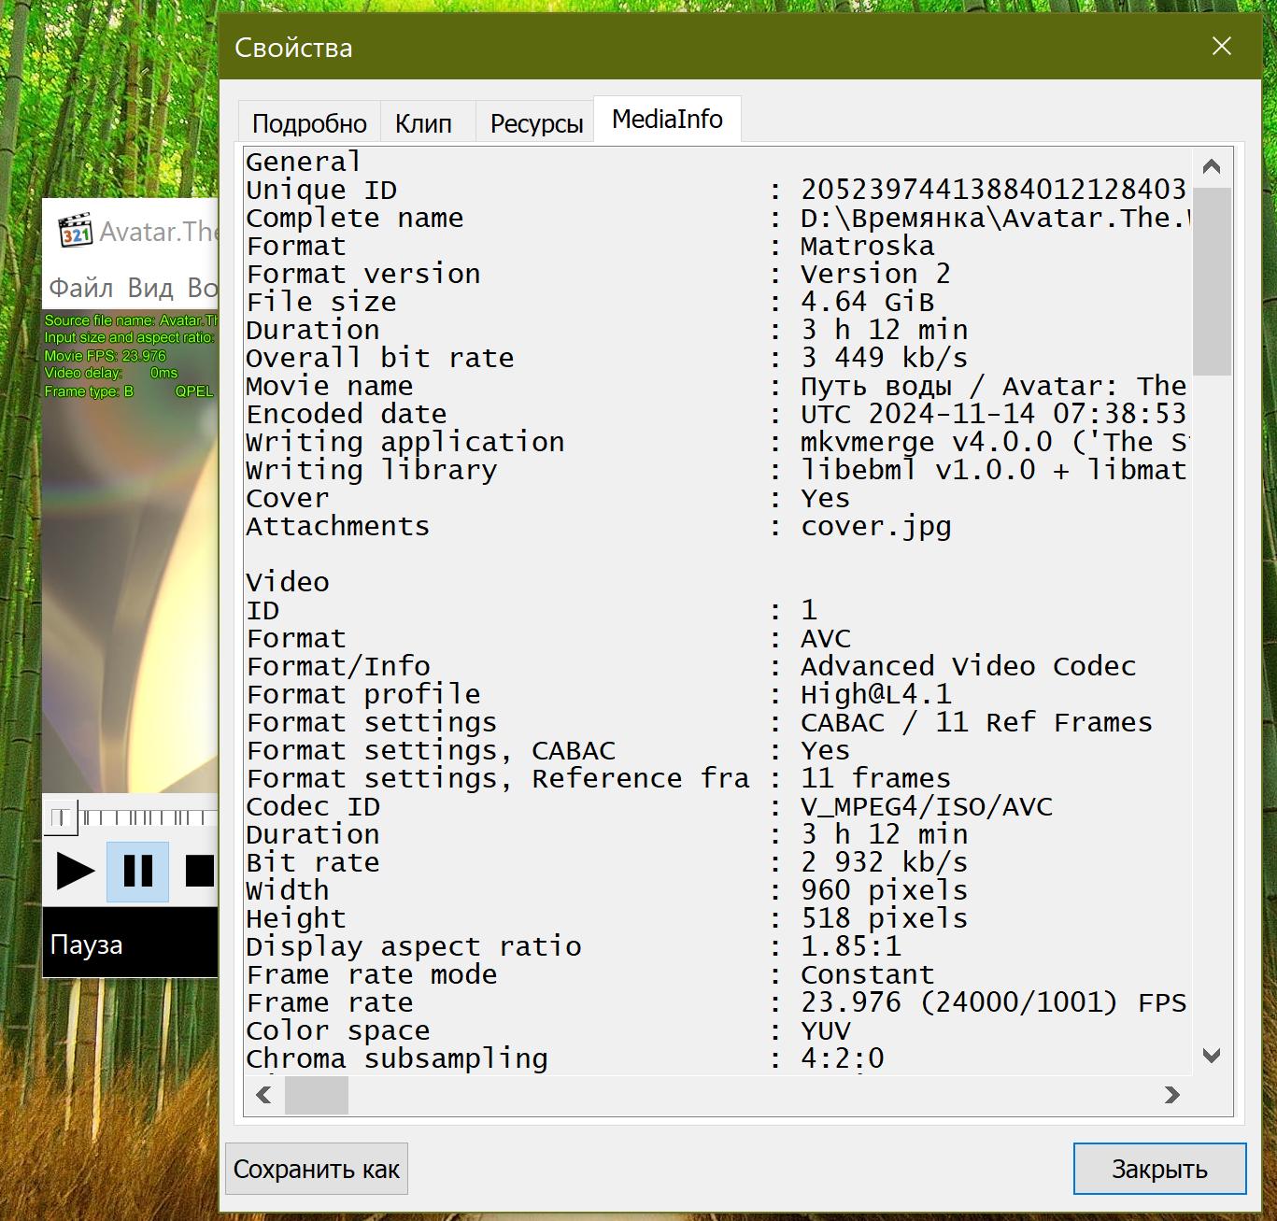Click the 'Chroma subsampling' label
Viewport: 1277px width, 1221px height.
397,1058
